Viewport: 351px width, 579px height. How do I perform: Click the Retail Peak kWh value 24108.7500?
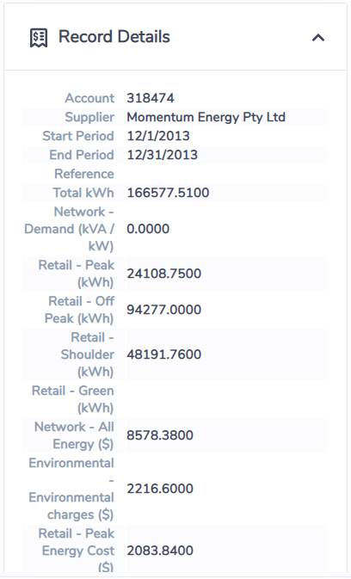163,274
